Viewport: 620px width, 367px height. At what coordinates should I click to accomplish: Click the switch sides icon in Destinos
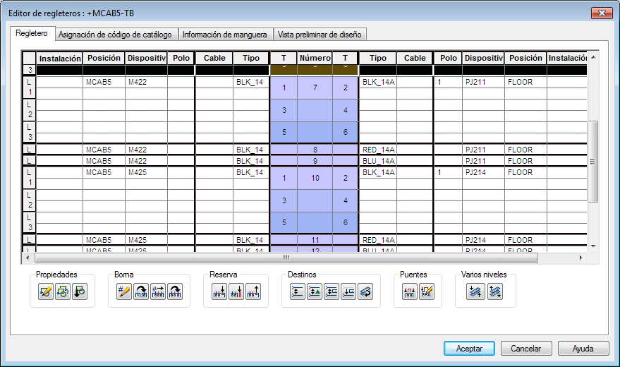[365, 292]
